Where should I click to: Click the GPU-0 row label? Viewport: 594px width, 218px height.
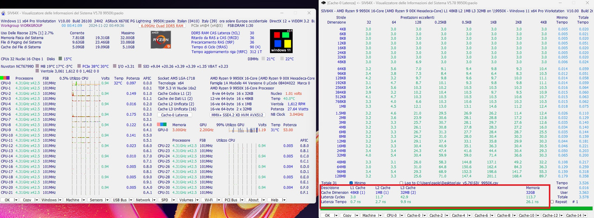[164, 130]
